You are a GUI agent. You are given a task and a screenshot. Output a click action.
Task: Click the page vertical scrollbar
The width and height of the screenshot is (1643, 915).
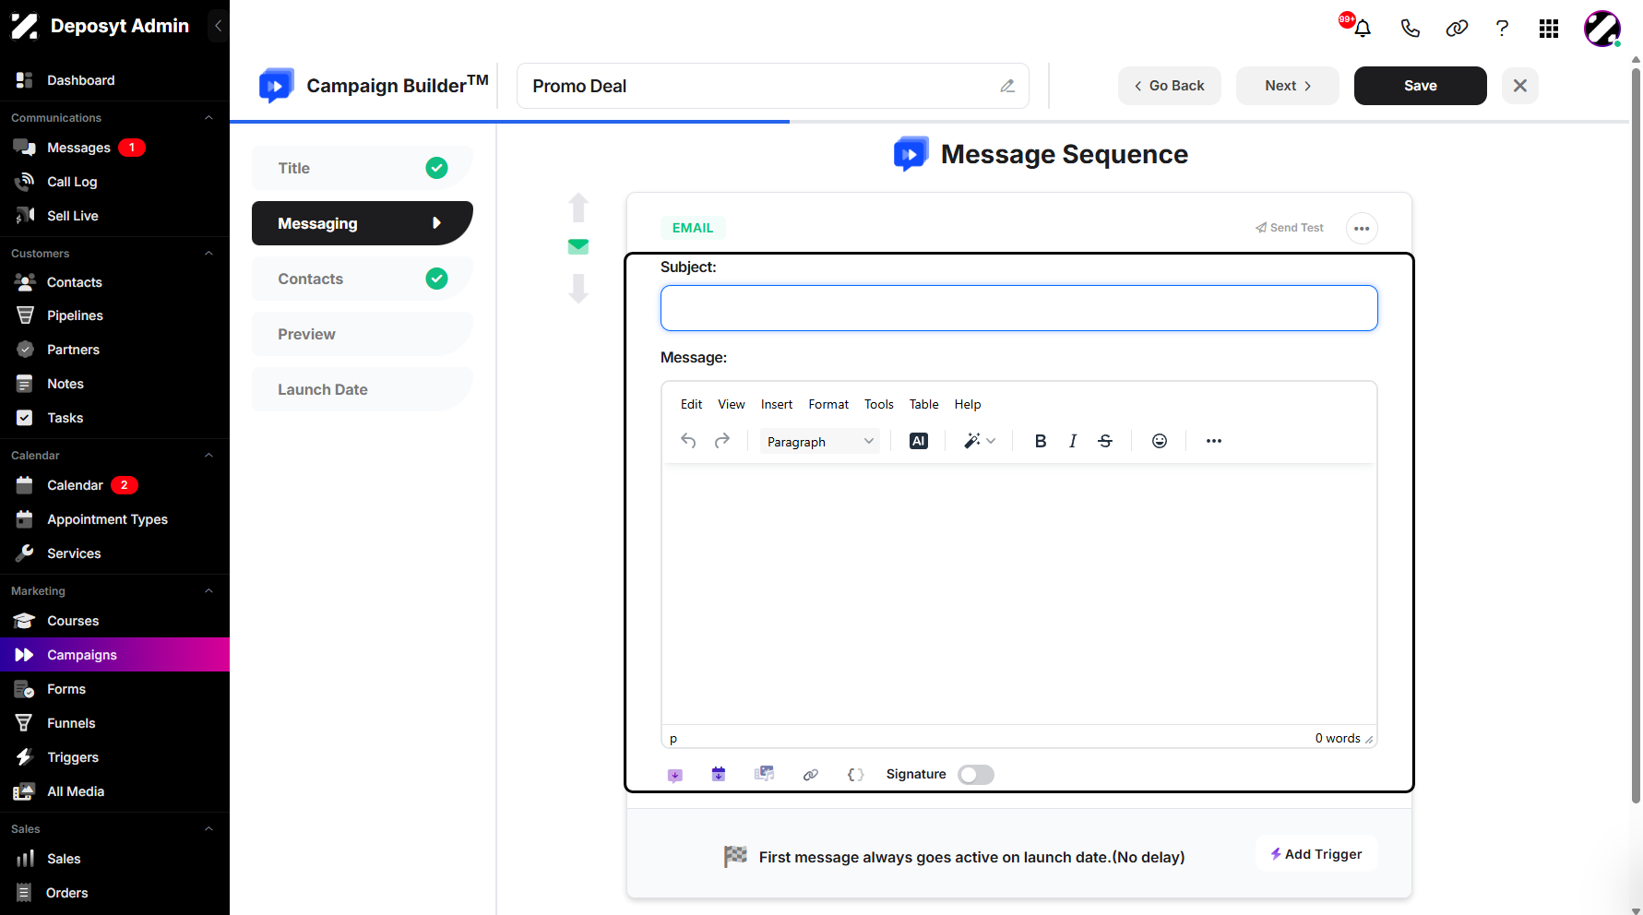point(1636,434)
